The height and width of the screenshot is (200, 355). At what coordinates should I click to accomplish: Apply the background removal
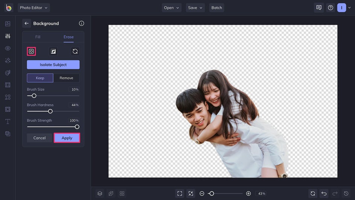tap(67, 138)
